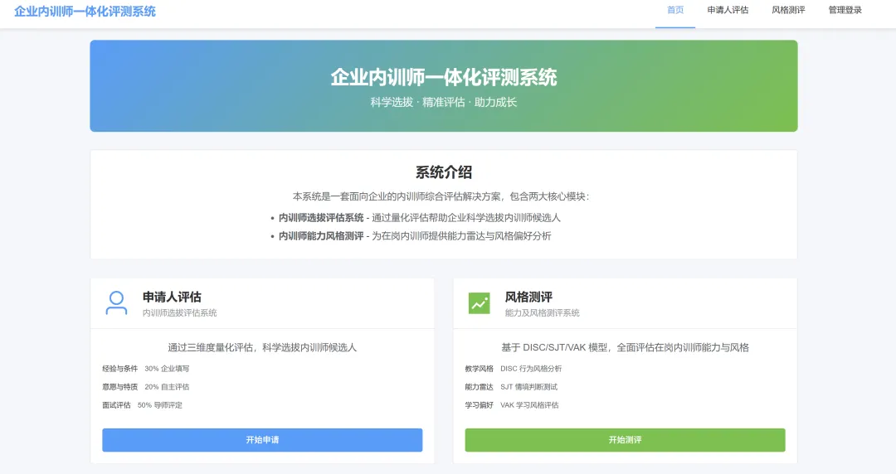Click the description starting 基于 DISC/SJT/VAK 模型
Image resolution: width=896 pixels, height=474 pixels.
pos(626,347)
